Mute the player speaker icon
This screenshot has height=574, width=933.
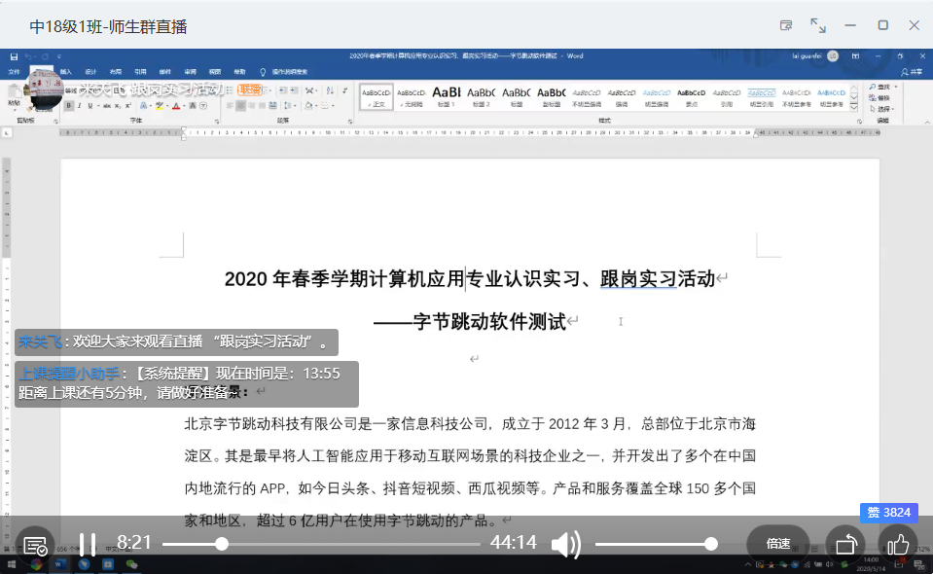(565, 544)
